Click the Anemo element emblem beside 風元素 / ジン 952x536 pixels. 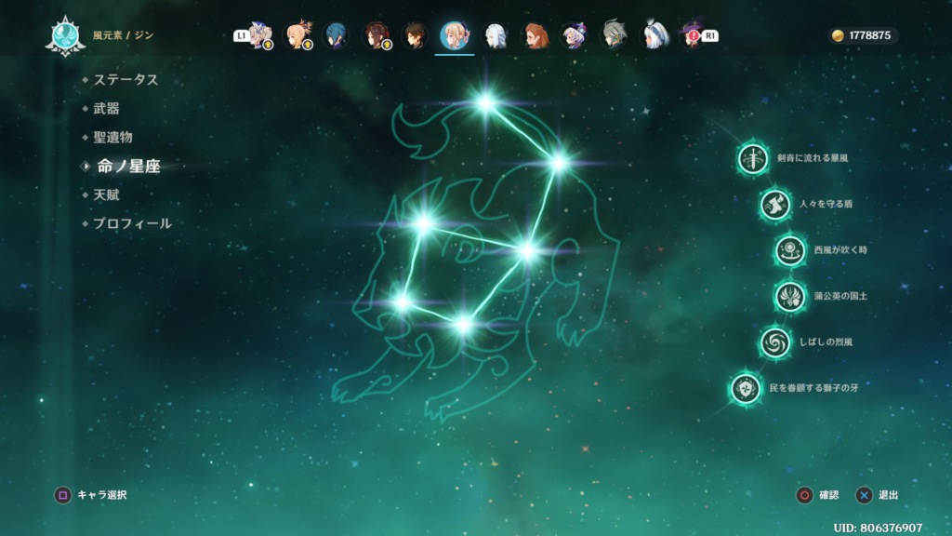(x=66, y=36)
